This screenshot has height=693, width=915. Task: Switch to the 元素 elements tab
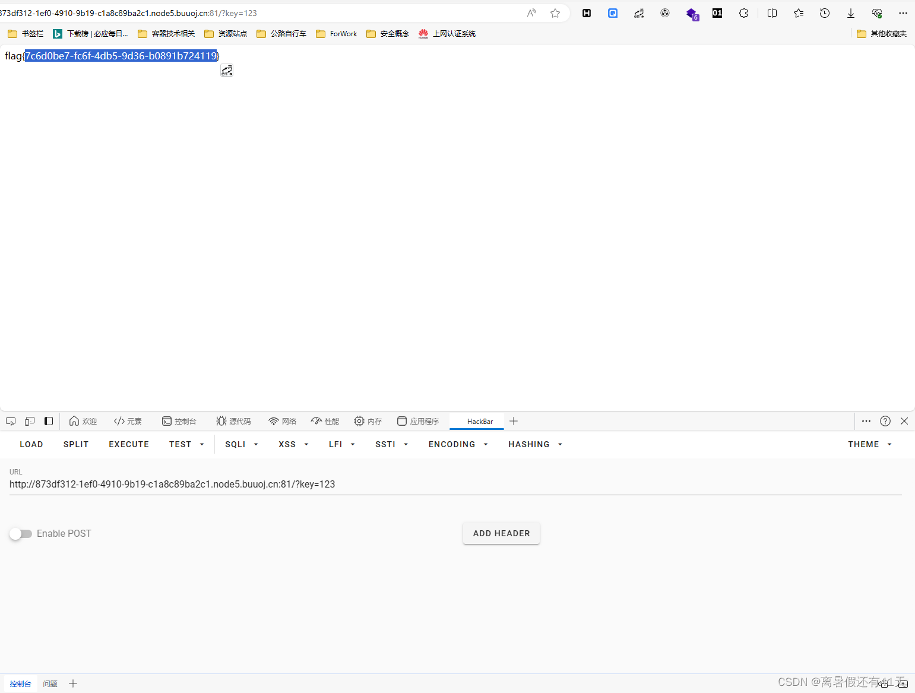(128, 421)
